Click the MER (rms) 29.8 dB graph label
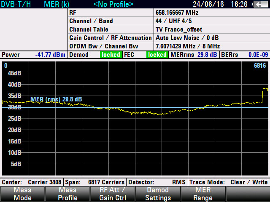Screen dimensions: 270x202 [56, 99]
